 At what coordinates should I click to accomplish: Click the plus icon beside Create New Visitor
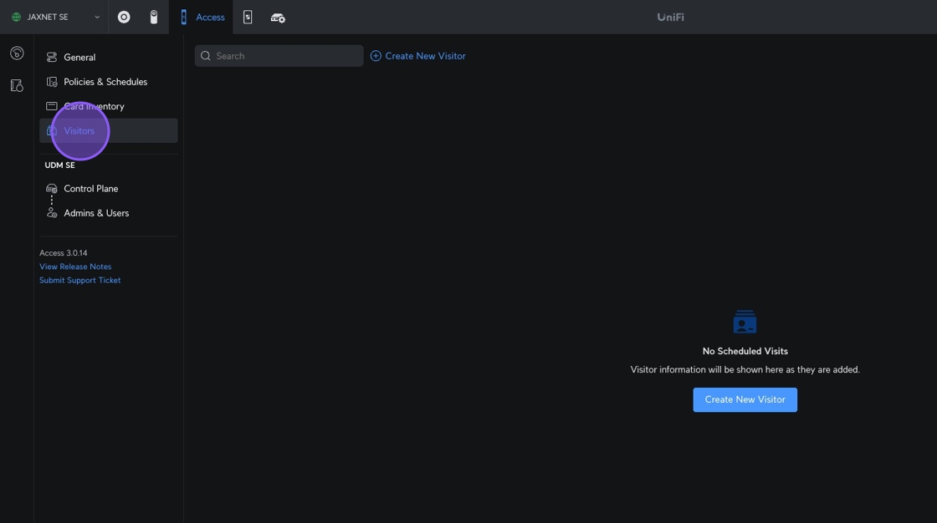coord(376,56)
